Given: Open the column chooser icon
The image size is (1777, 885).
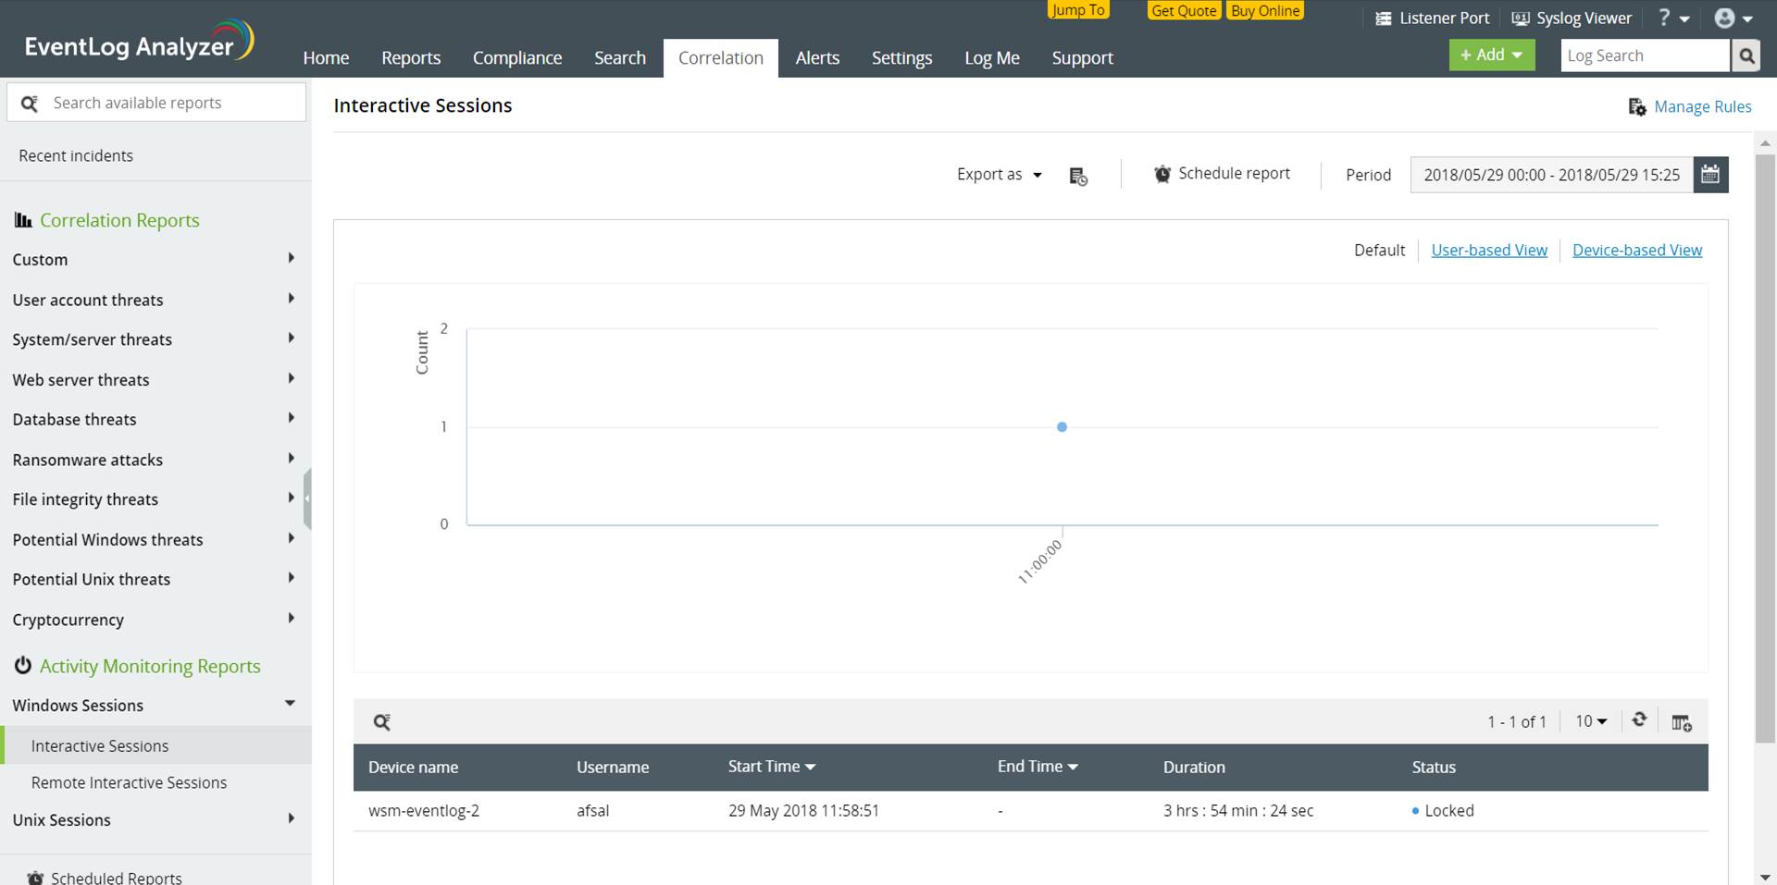Looking at the screenshot, I should 1682,722.
